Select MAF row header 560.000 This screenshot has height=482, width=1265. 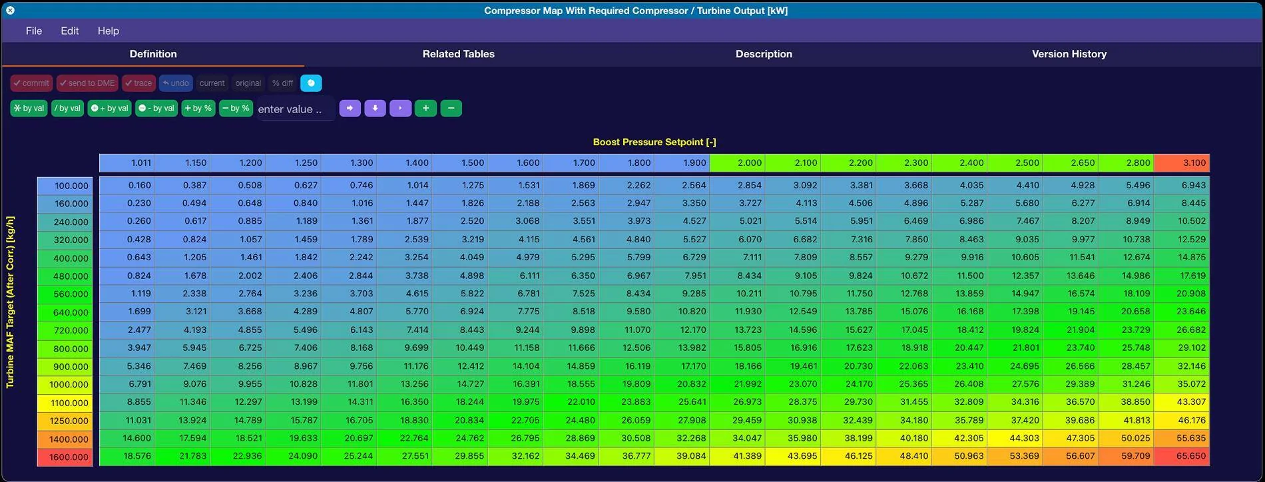(65, 294)
